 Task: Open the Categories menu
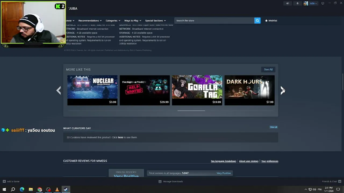tap(113, 21)
